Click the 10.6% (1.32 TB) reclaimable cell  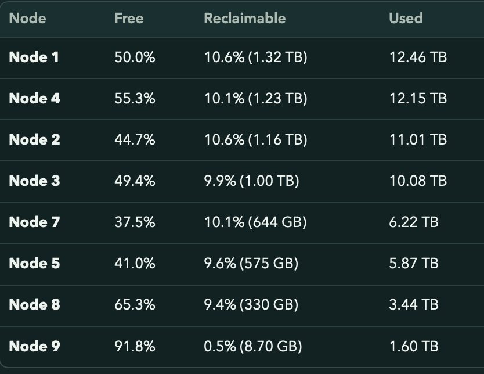(255, 57)
